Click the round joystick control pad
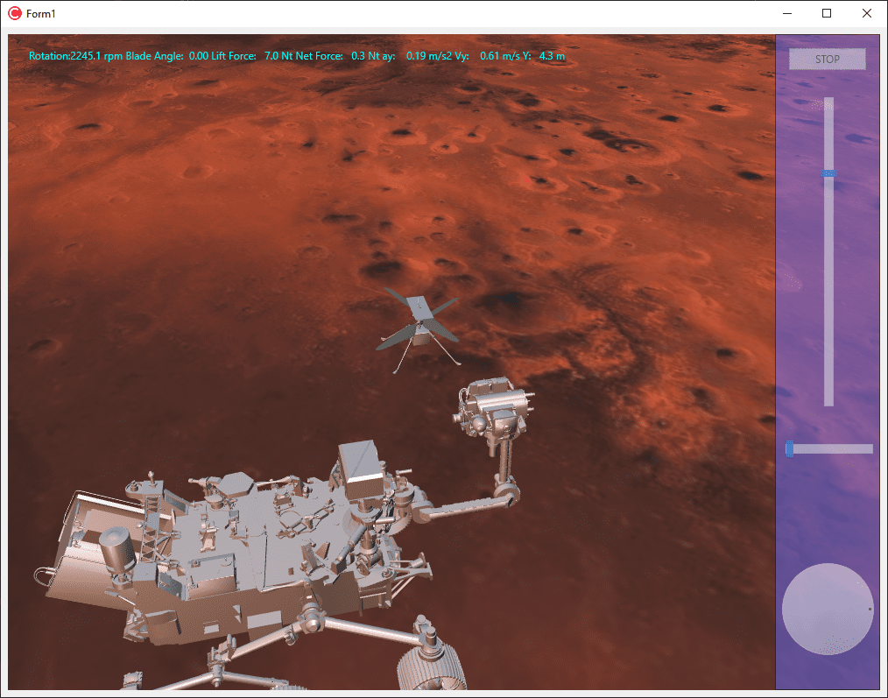The width and height of the screenshot is (888, 698). [x=828, y=609]
